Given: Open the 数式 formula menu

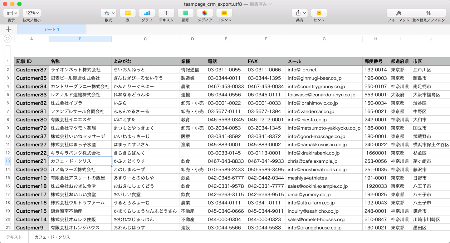Looking at the screenshot, I should [108, 13].
